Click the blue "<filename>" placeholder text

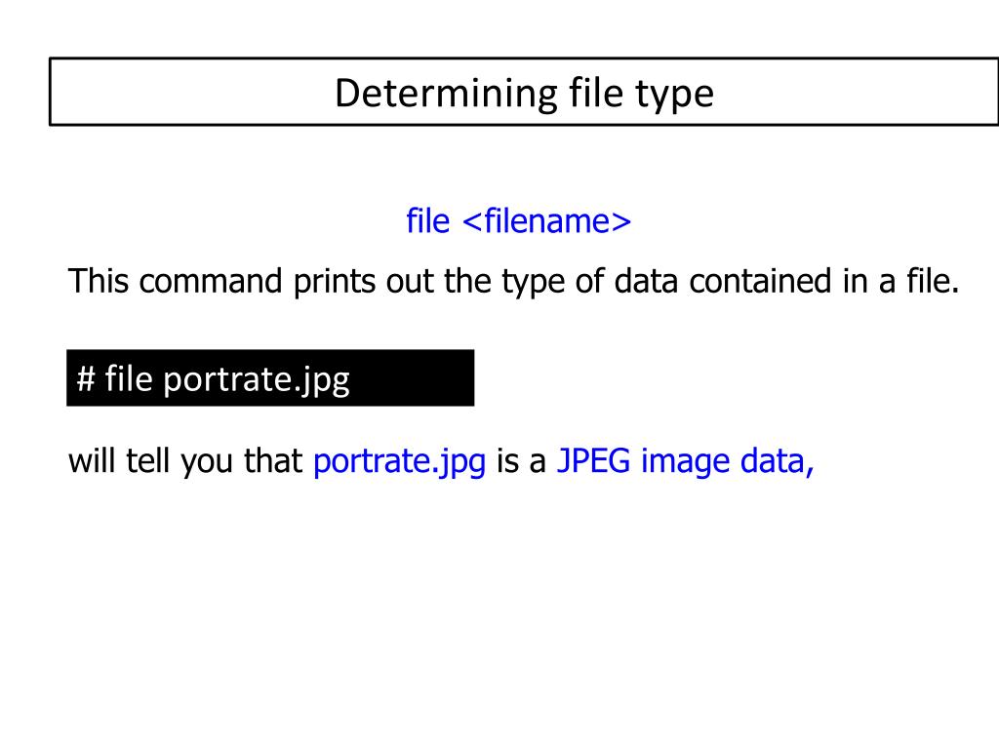click(x=546, y=221)
